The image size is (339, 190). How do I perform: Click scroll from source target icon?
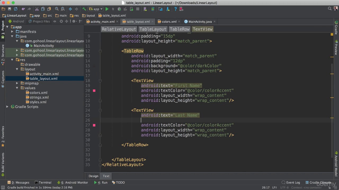61,21
